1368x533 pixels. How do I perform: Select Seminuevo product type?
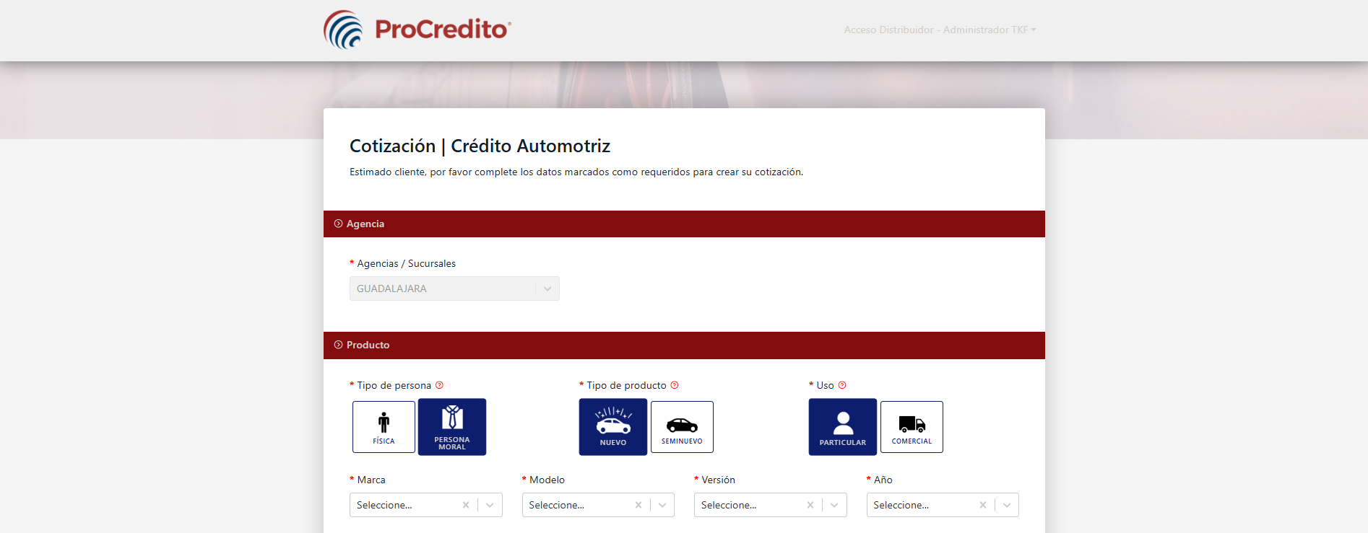pos(682,427)
